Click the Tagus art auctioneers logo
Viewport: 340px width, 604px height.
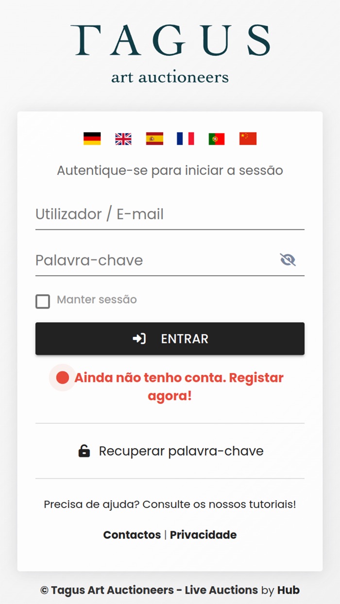click(170, 53)
